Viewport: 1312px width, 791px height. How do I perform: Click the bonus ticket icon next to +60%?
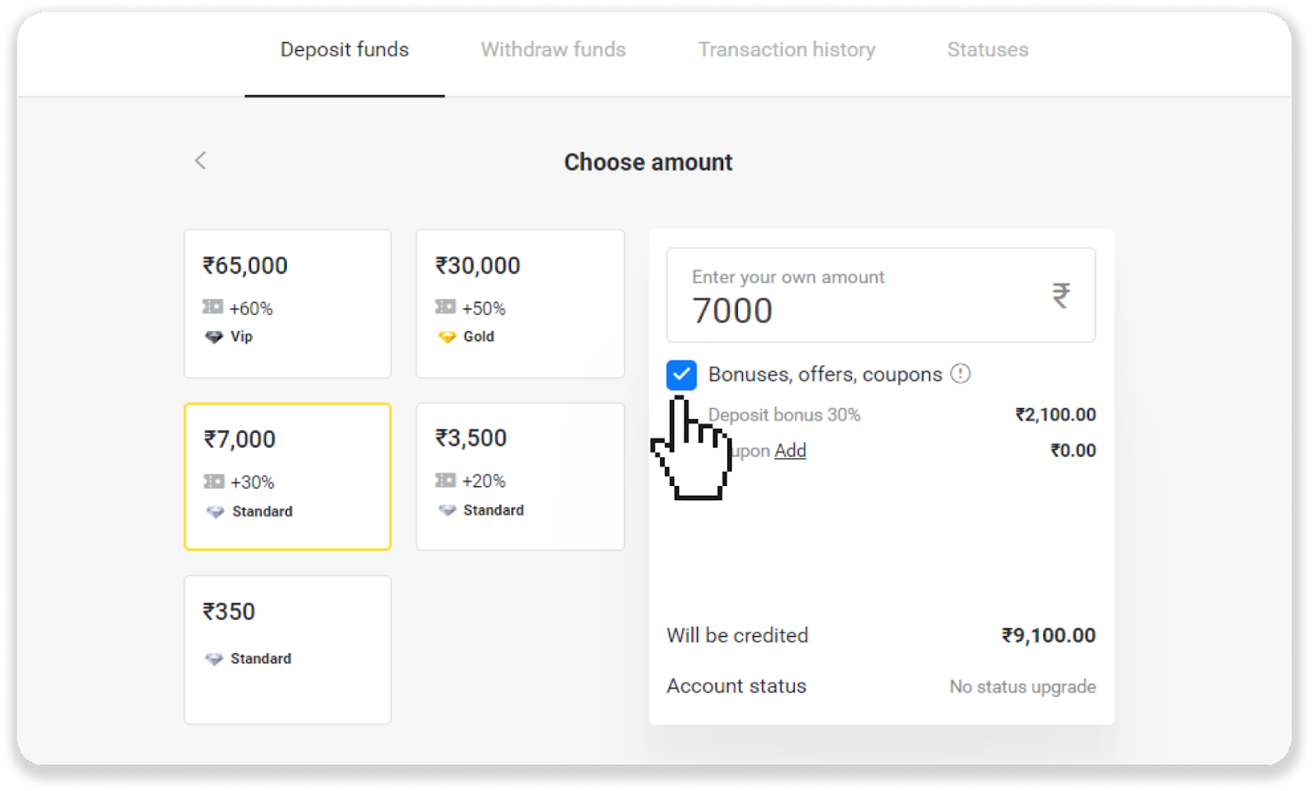point(213,307)
